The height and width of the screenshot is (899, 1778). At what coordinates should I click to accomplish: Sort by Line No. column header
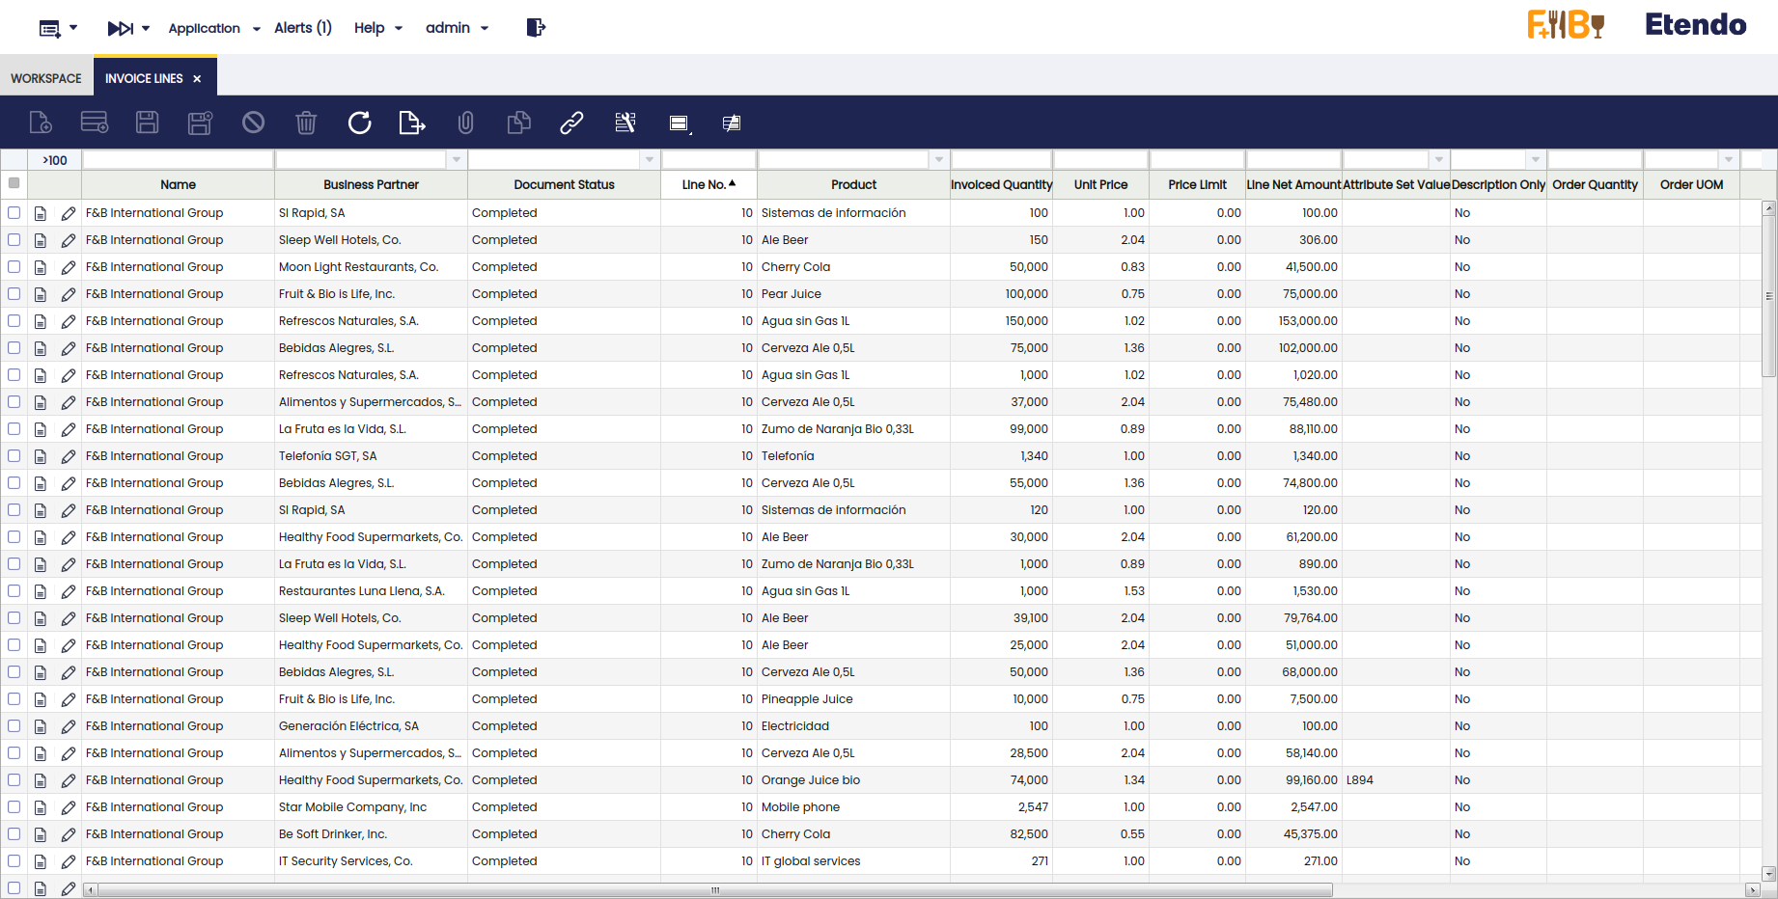(708, 184)
